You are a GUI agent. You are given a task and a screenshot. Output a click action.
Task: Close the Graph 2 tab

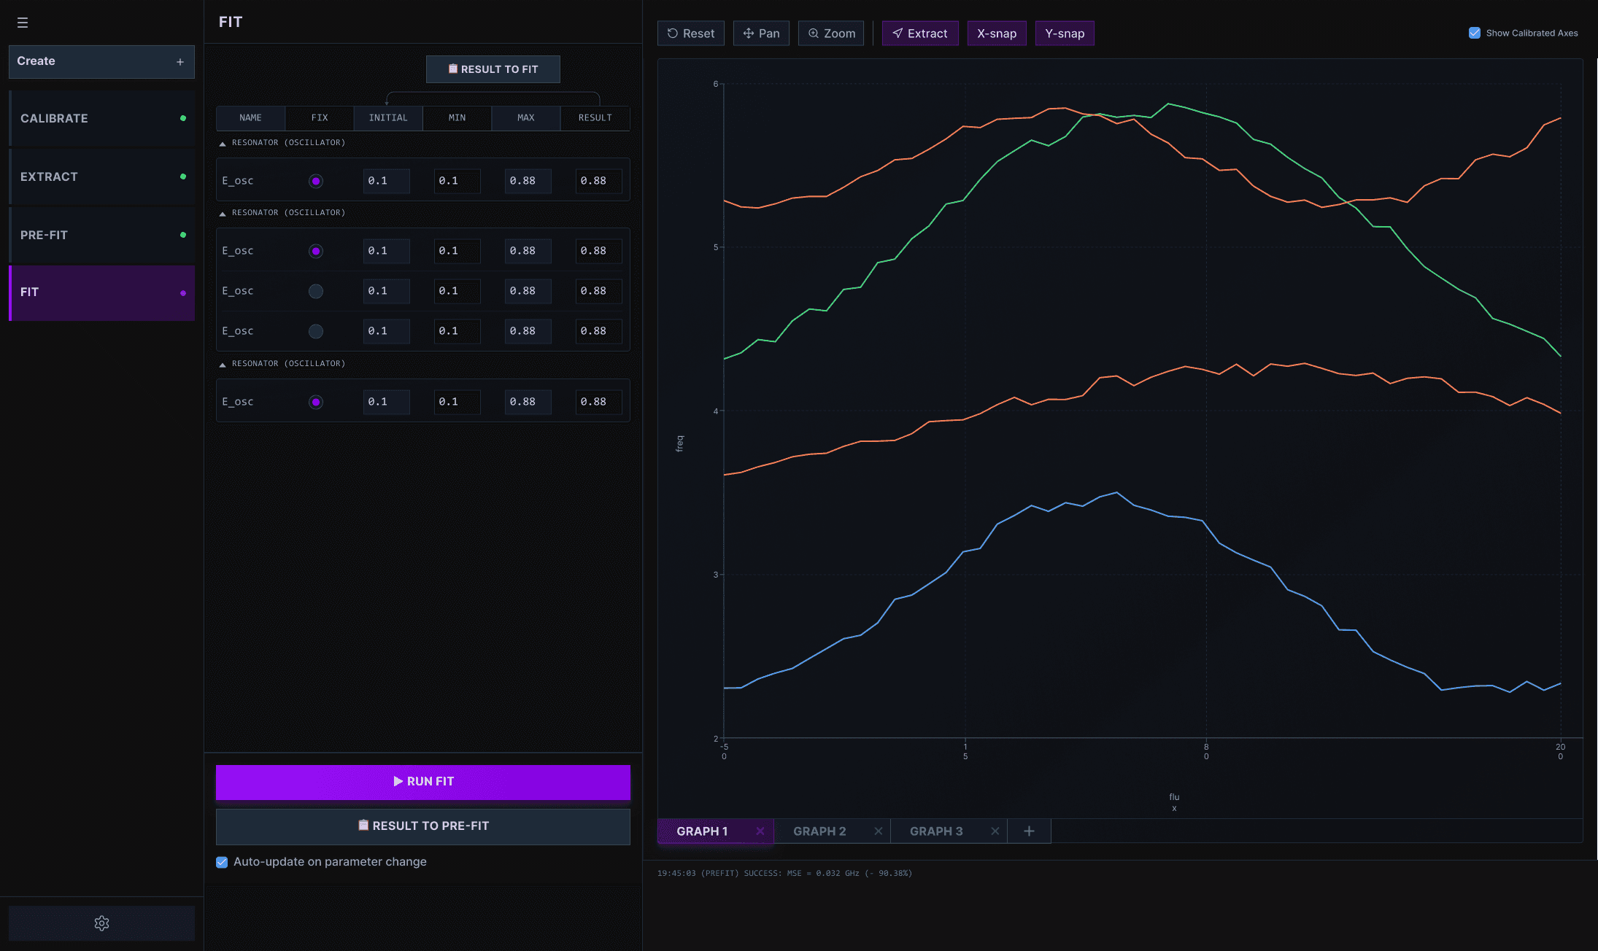(x=879, y=831)
